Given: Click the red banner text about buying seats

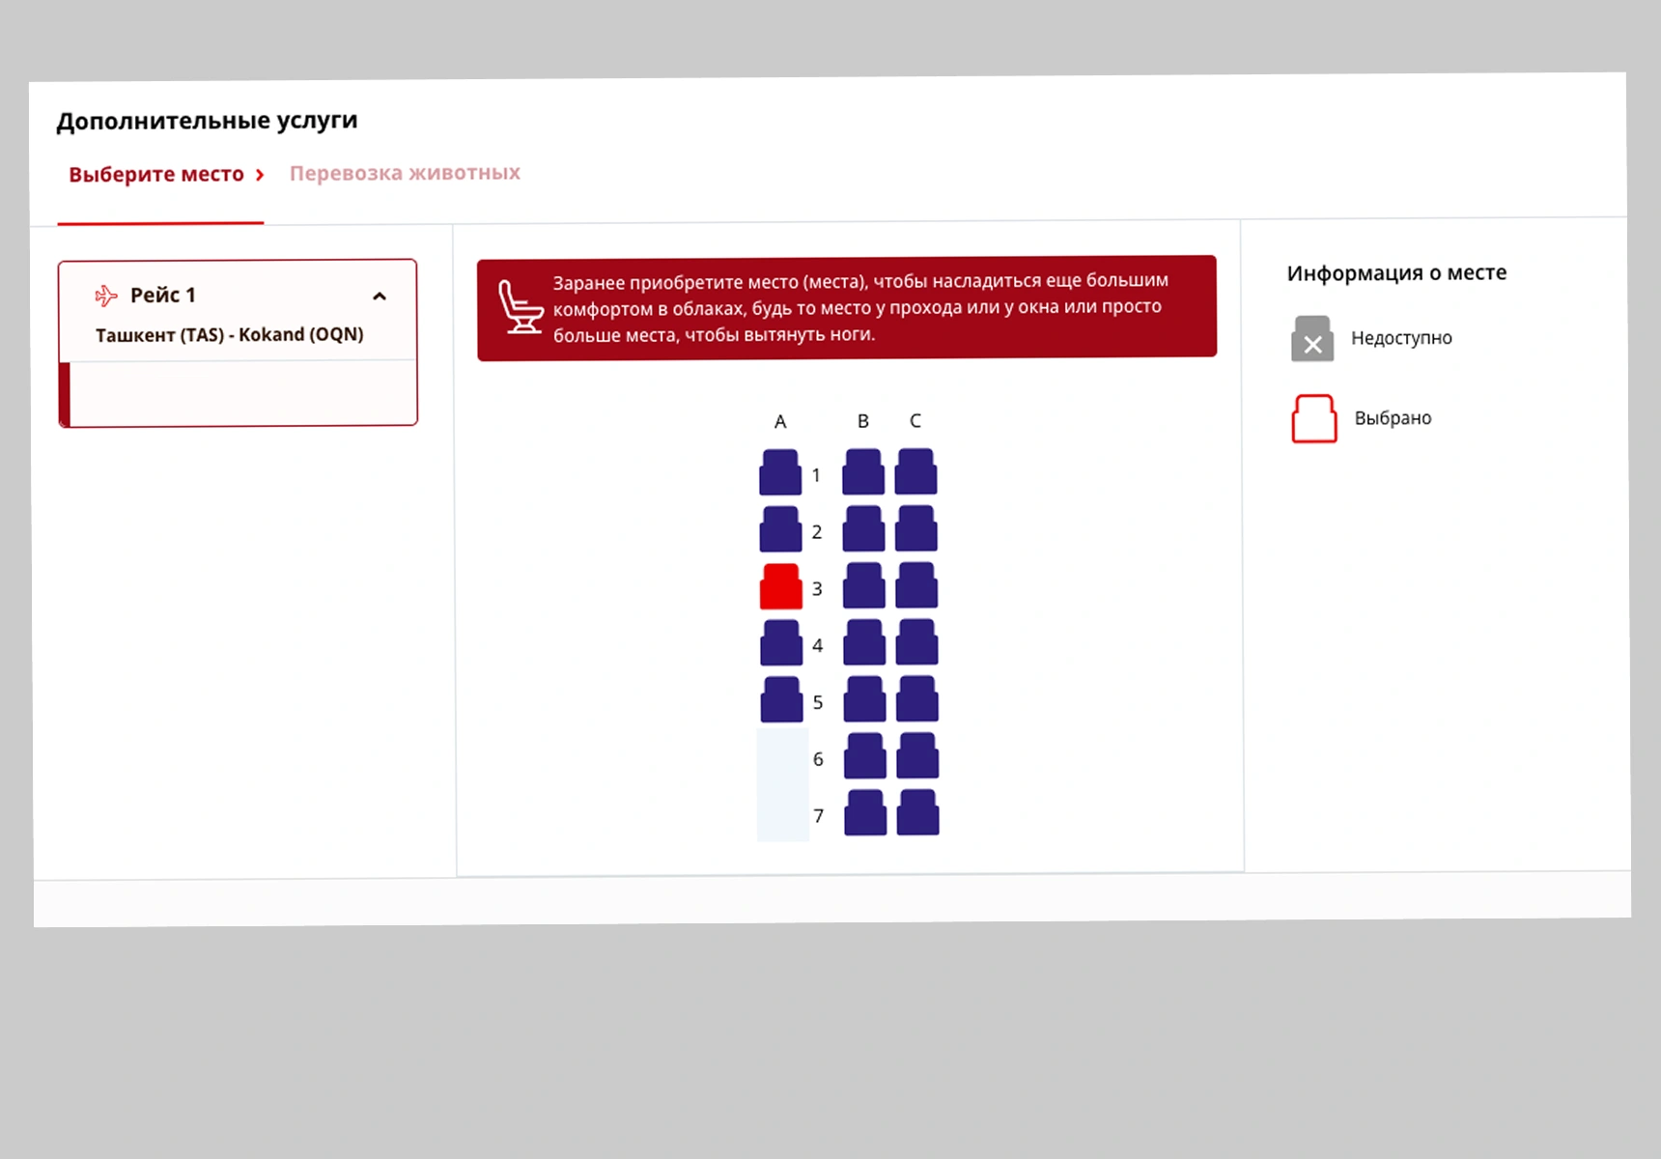Looking at the screenshot, I should click(860, 307).
